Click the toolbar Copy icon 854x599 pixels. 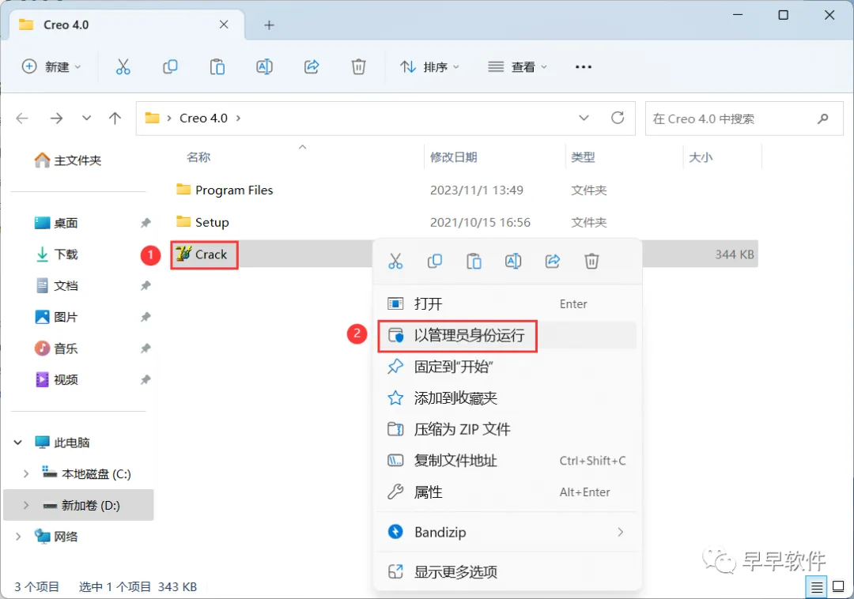[170, 67]
